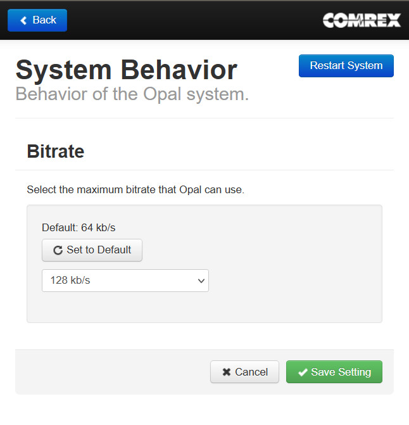This screenshot has width=409, height=425.
Task: Click the 'Select the maximum bitrate' description text
Action: click(x=135, y=189)
